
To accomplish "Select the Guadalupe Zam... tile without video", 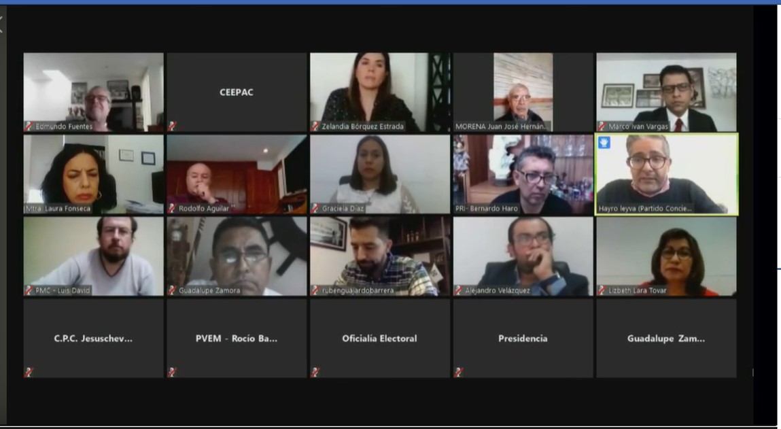I will (x=666, y=338).
